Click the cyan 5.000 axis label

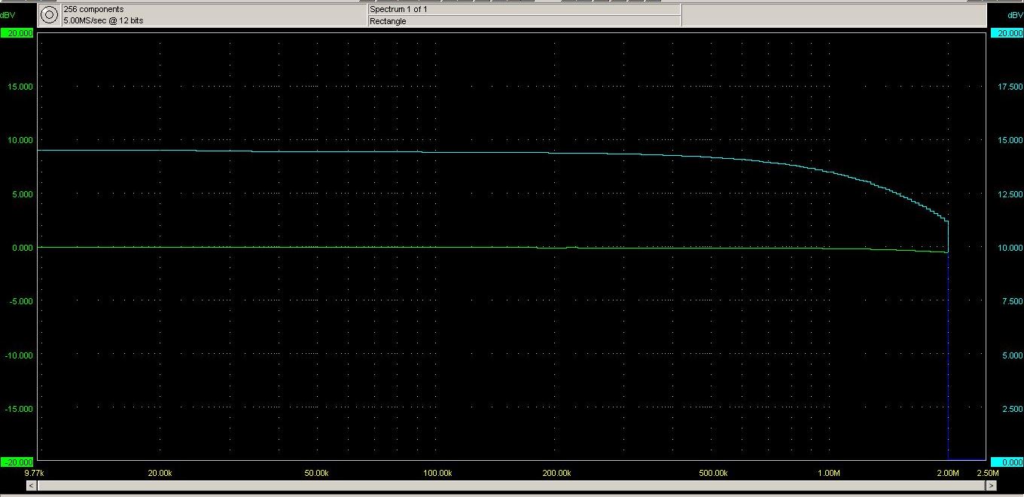[x=1011, y=355]
